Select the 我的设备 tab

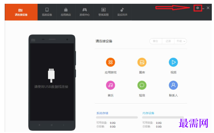tap(47, 12)
